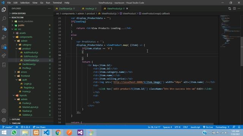Screen dimensions: 243x136
Task: Open notifications bell in status bar
Action: (x=239, y=127)
